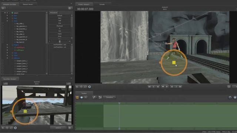Expand the Legs group arrow

coord(7,53)
